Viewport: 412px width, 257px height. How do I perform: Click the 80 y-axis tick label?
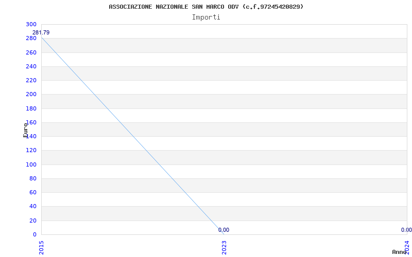pyautogui.click(x=33, y=178)
